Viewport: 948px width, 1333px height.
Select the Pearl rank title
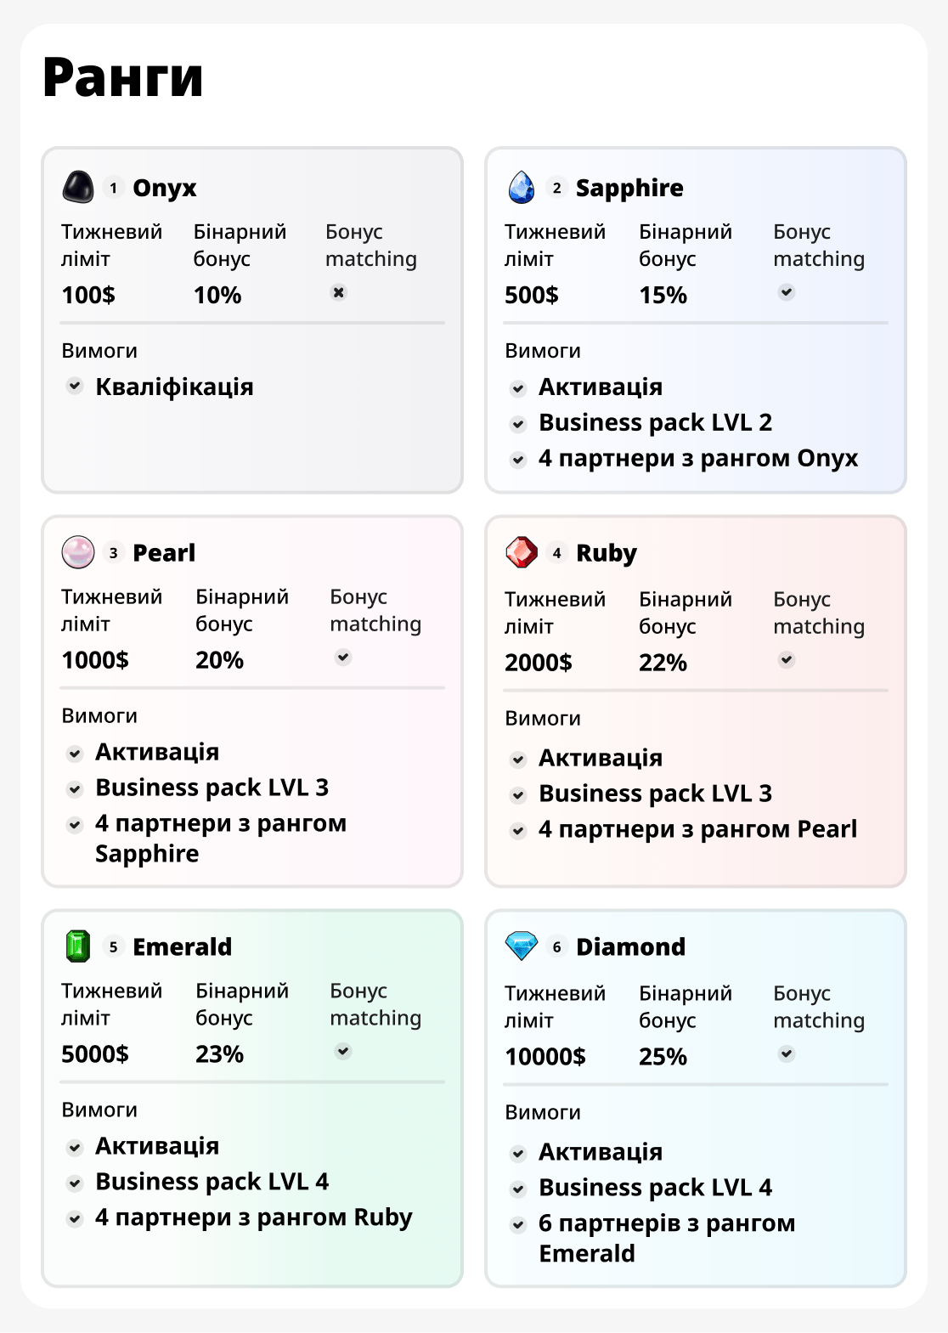click(x=164, y=553)
